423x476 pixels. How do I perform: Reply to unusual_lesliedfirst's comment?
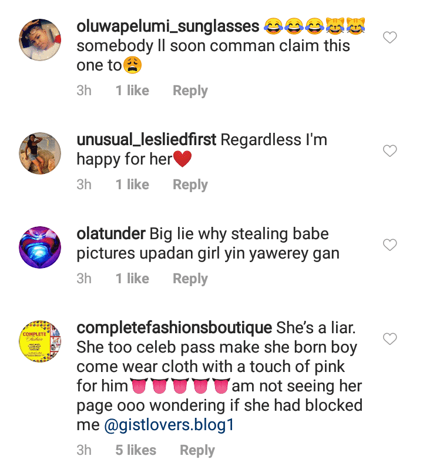(x=190, y=185)
